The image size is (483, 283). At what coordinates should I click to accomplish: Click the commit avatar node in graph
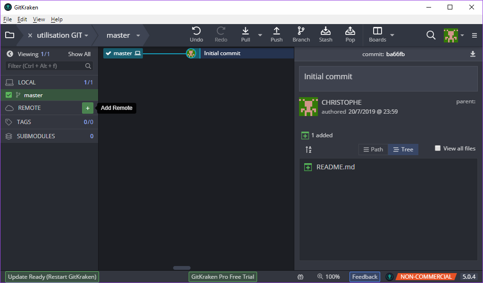point(191,53)
